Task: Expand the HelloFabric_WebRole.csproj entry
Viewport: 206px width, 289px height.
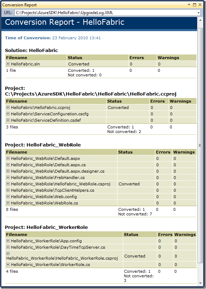Action: pyautogui.click(x=8, y=184)
